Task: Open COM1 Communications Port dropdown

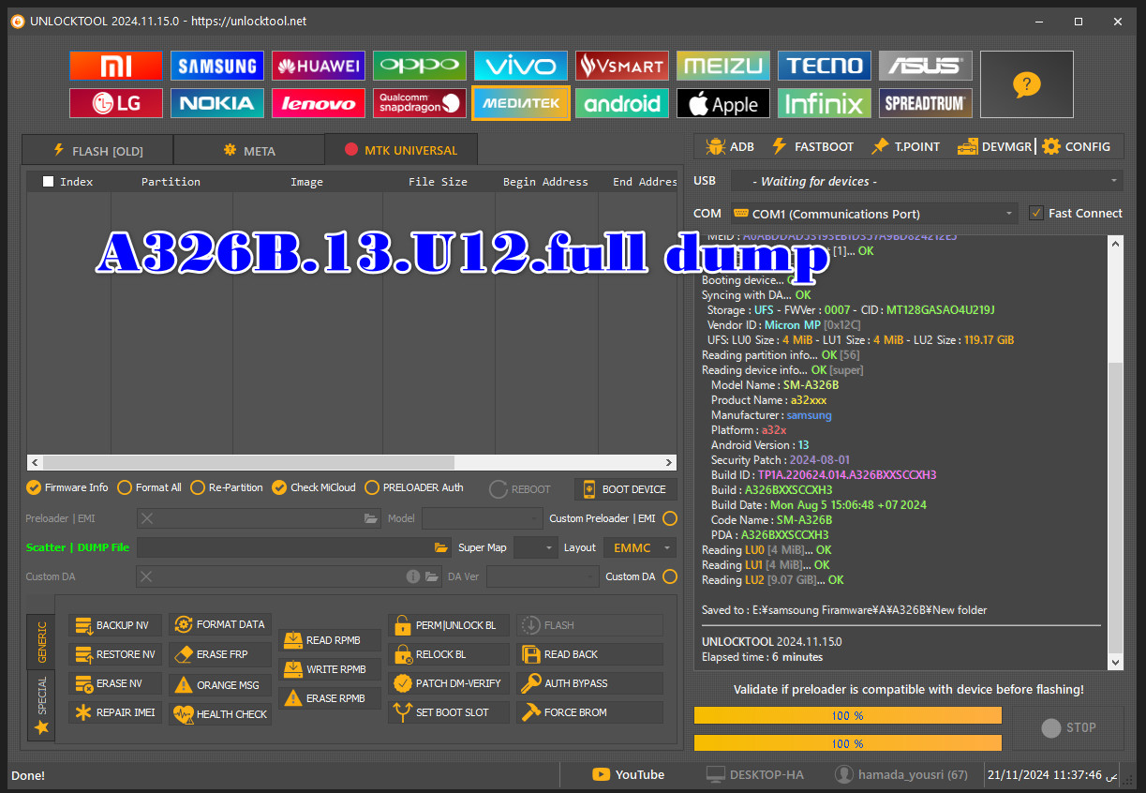Action: point(873,214)
